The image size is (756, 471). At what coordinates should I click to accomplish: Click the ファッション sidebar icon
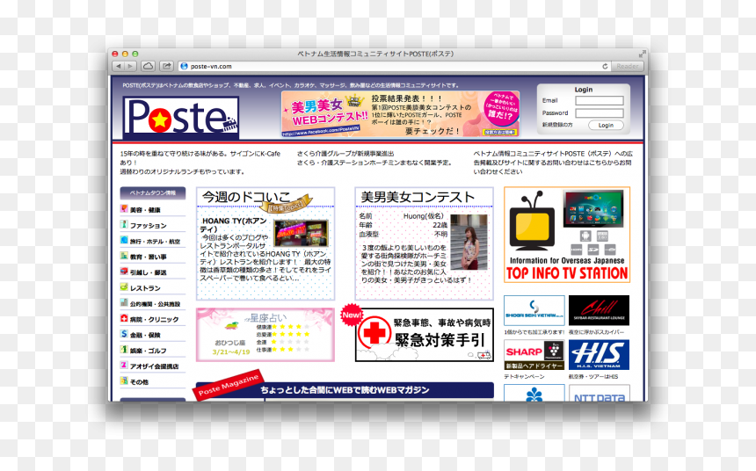tap(124, 224)
